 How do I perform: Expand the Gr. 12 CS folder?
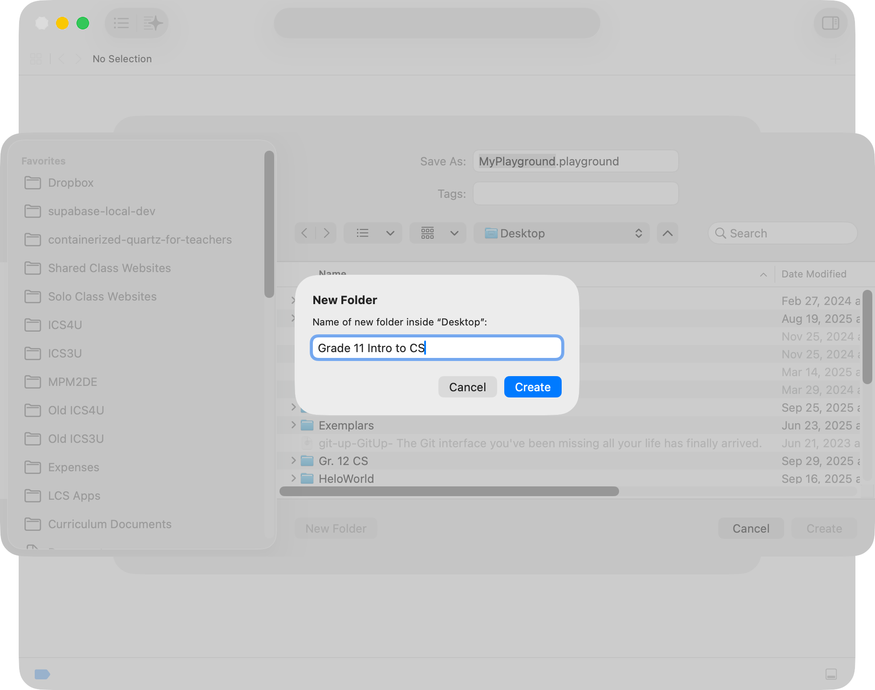[x=293, y=461]
